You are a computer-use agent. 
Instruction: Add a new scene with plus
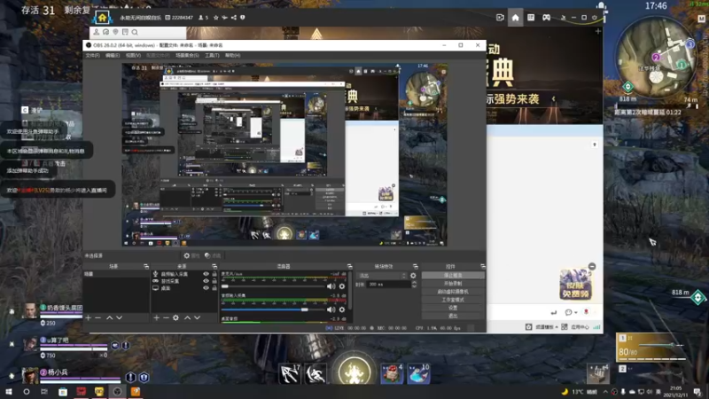pyautogui.click(x=88, y=317)
